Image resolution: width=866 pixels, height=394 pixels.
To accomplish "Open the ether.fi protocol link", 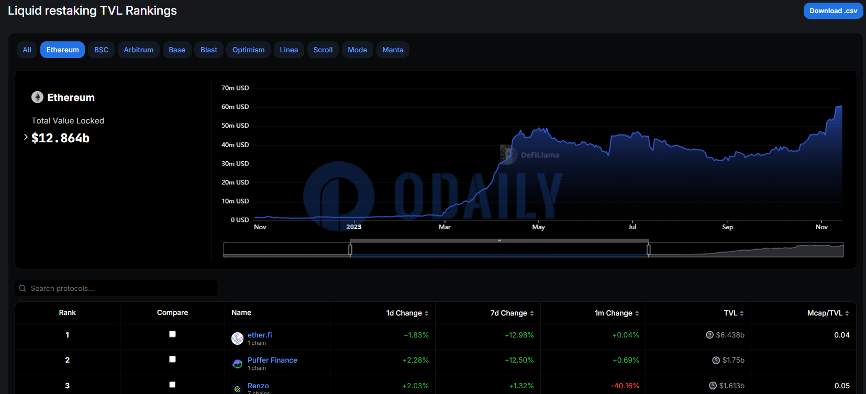I will (260, 335).
